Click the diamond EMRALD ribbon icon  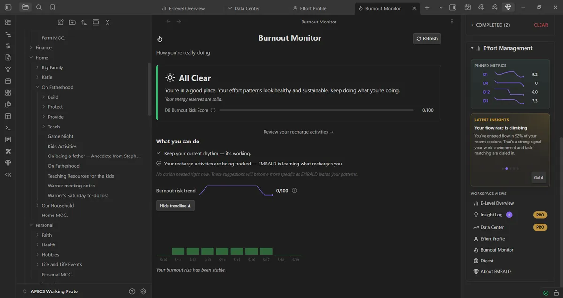8,163
